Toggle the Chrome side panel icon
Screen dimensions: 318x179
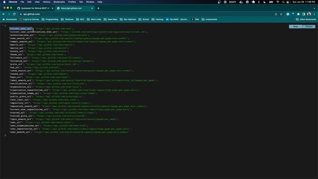point(304,14)
